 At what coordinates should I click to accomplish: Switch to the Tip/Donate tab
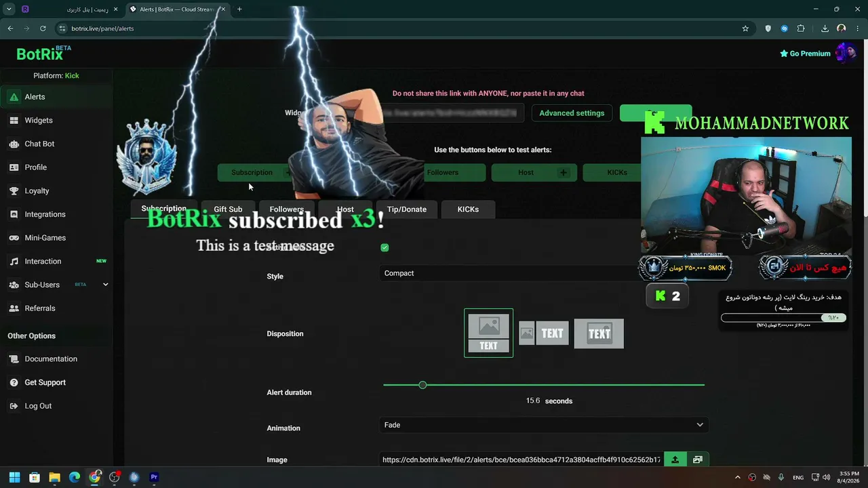(407, 209)
